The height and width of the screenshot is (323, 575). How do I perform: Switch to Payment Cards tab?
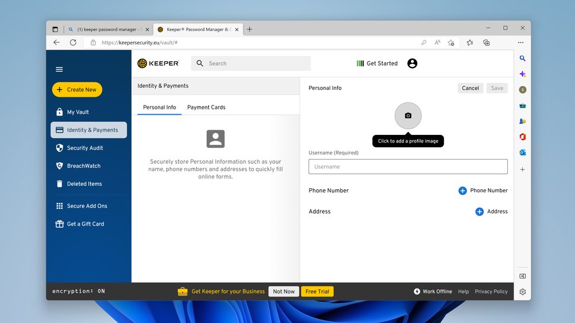pos(206,107)
